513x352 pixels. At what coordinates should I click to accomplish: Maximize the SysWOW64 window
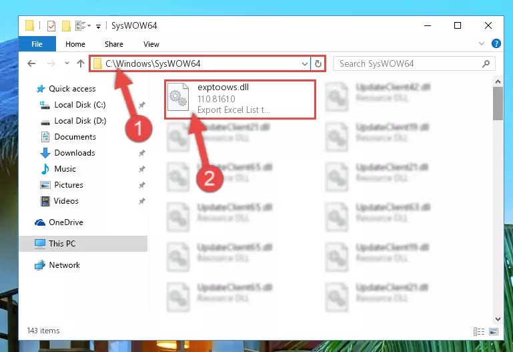coord(458,25)
